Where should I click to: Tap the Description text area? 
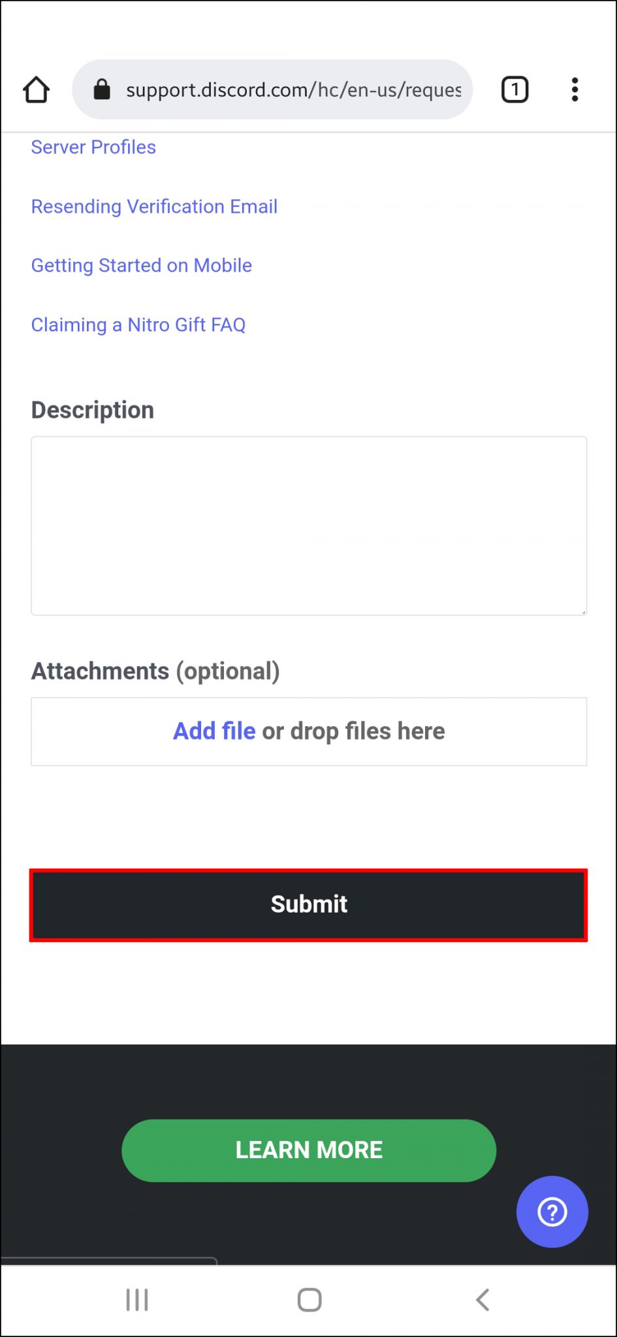pyautogui.click(x=308, y=526)
